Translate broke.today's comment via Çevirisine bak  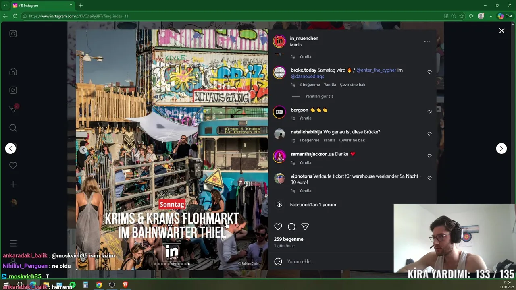[x=352, y=85]
